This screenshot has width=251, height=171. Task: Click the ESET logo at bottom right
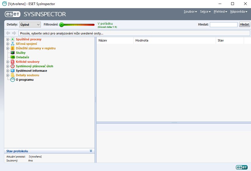tap(242, 167)
